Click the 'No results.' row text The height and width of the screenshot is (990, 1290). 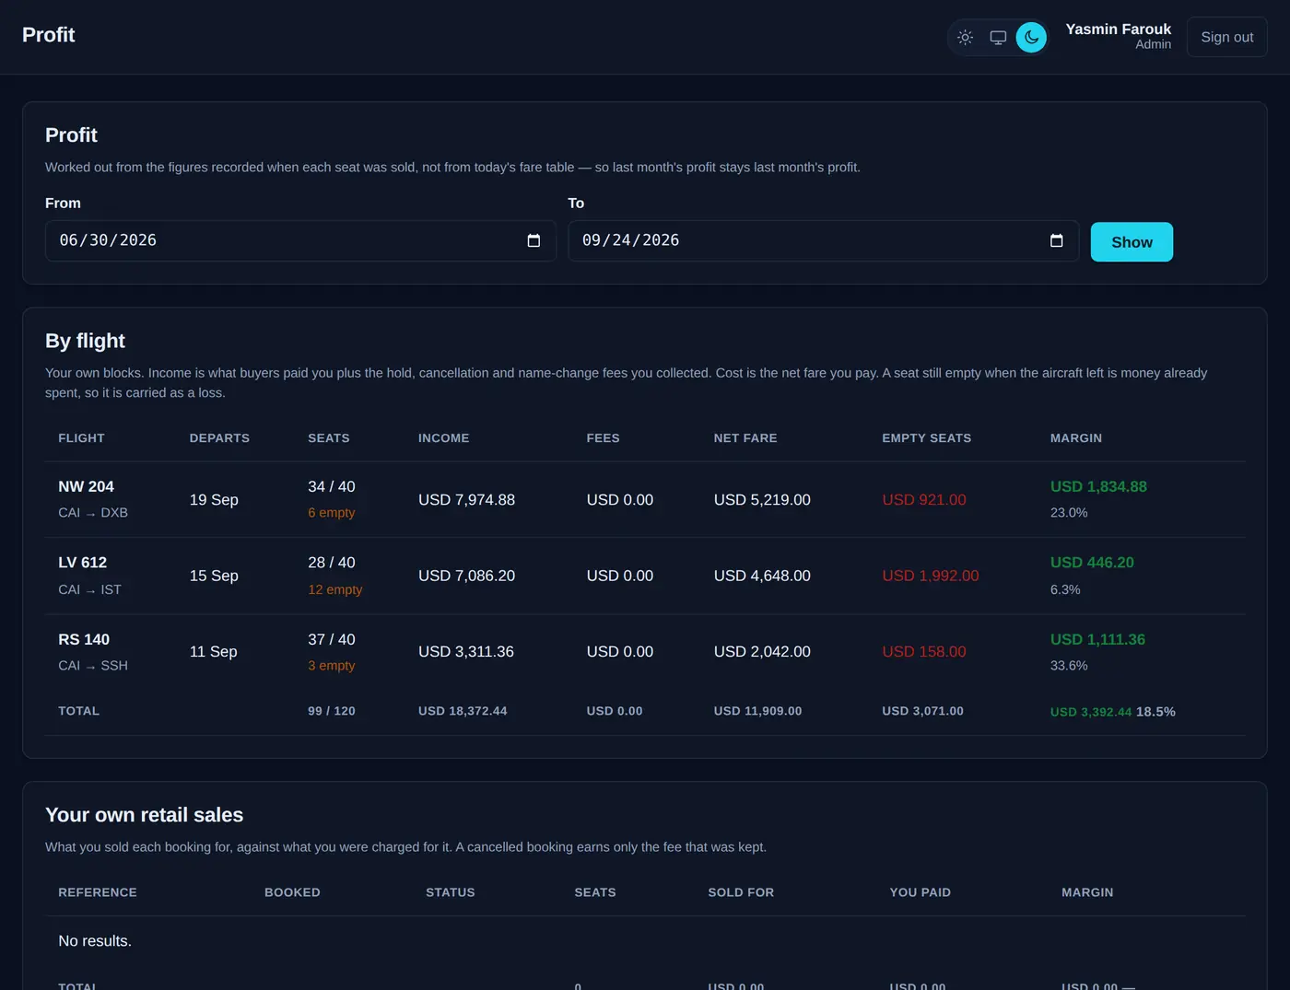pos(95,941)
